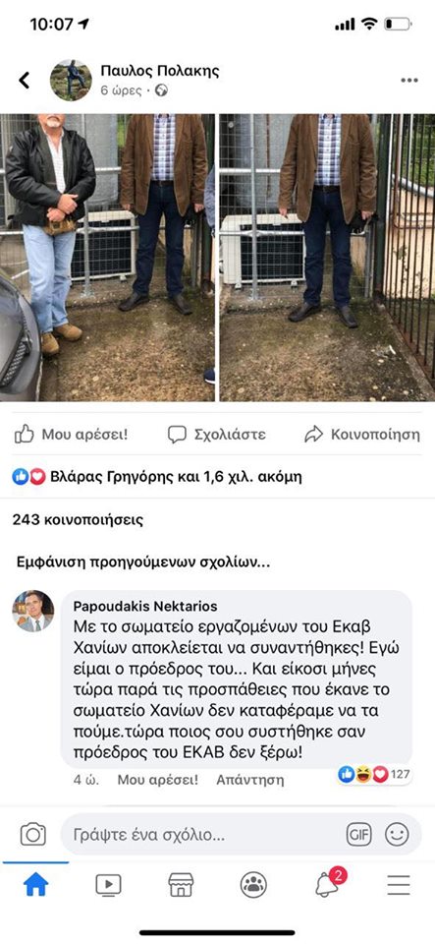435x944 pixels.
Task: Tap the back arrow icon
Action: coord(24,80)
